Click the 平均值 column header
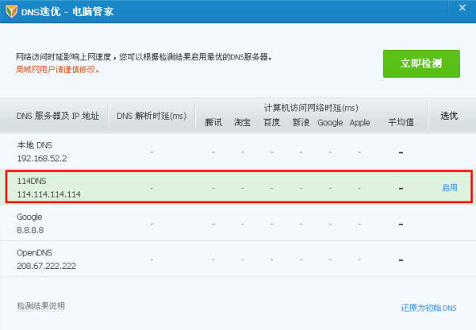Image resolution: width=476 pixels, height=330 pixels. pyautogui.click(x=401, y=122)
